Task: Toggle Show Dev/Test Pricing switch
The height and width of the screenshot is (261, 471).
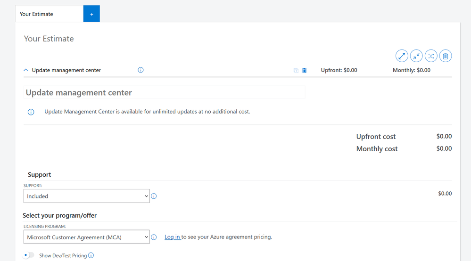Action: [29, 255]
